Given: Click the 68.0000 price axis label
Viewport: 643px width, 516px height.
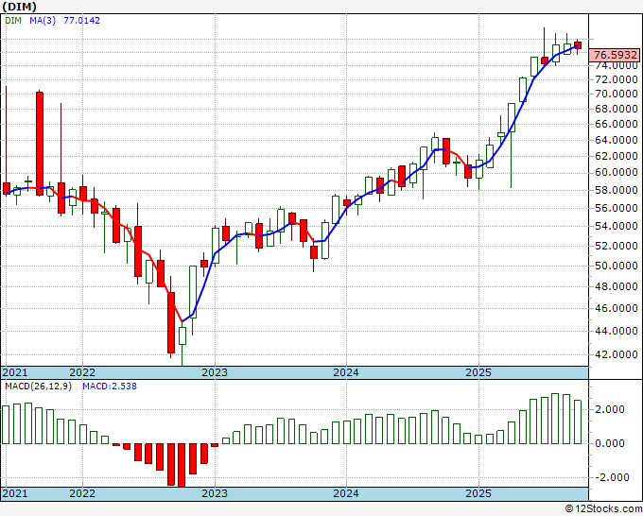Looking at the screenshot, I should 617,109.
